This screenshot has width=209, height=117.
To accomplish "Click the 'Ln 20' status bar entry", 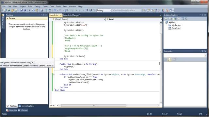I will click(x=149, y=114).
